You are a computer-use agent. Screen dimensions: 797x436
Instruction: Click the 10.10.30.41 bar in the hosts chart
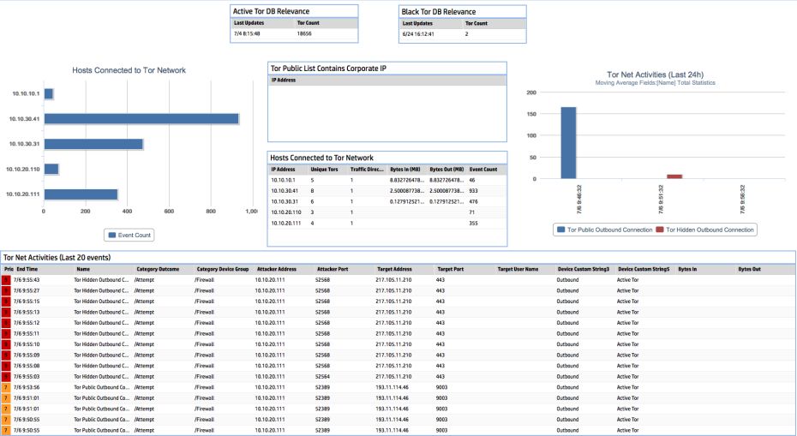(141, 119)
